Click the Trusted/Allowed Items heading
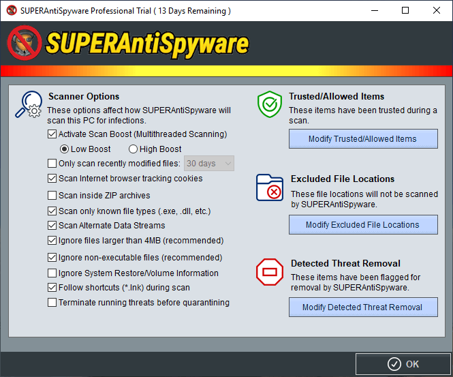The image size is (453, 377). pyautogui.click(x=337, y=96)
